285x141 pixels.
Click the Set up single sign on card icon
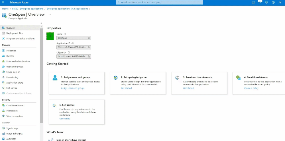116,78
